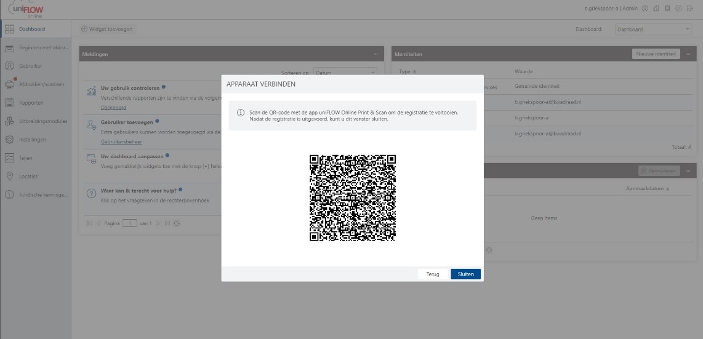Click the info icon in the dialog message
703x339 pixels.
pos(241,113)
